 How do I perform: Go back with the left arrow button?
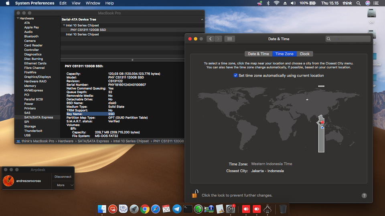click(211, 39)
